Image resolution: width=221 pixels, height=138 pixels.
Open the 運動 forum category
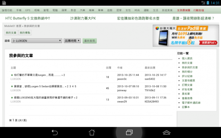point(146,10)
